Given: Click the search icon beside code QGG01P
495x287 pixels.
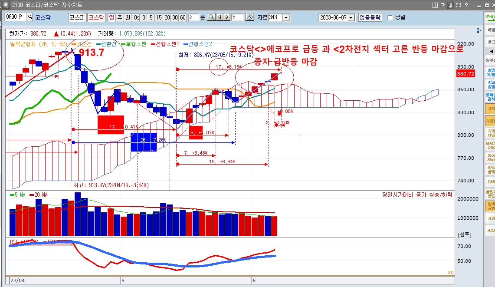Looking at the screenshot, I should click(x=30, y=17).
